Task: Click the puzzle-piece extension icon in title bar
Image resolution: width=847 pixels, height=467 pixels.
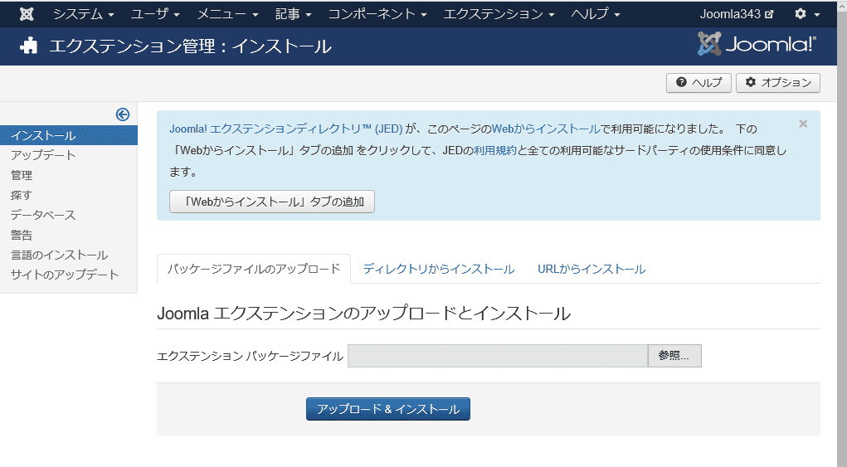Action: click(x=29, y=46)
